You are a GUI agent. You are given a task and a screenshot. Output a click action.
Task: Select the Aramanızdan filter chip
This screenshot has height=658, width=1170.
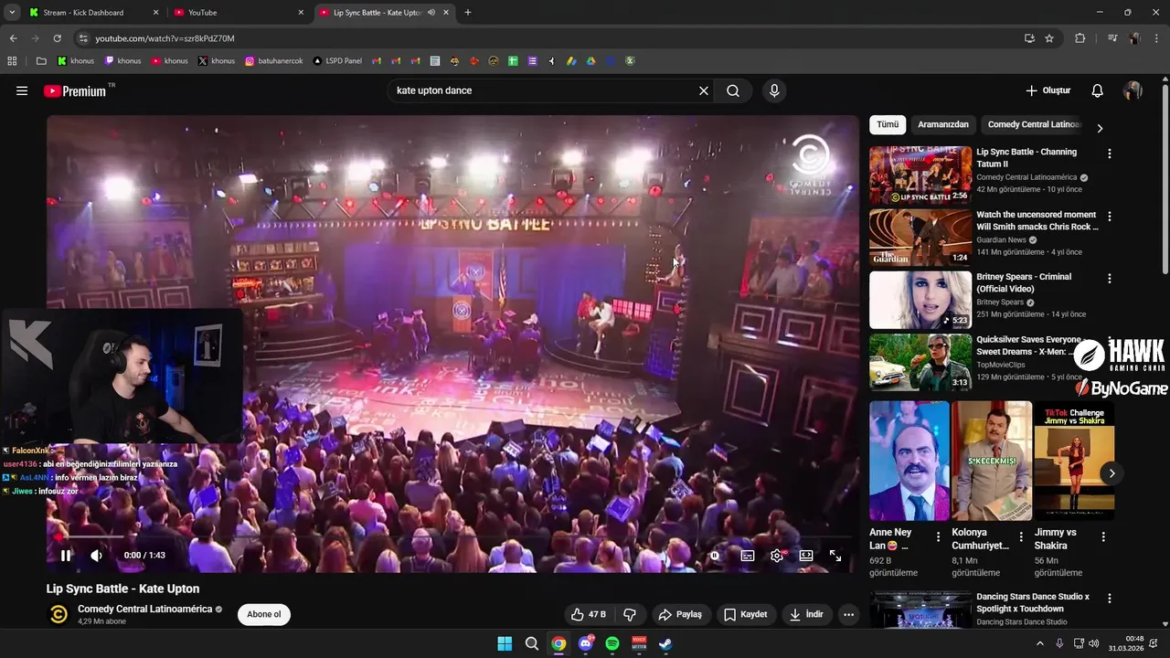coord(943,124)
